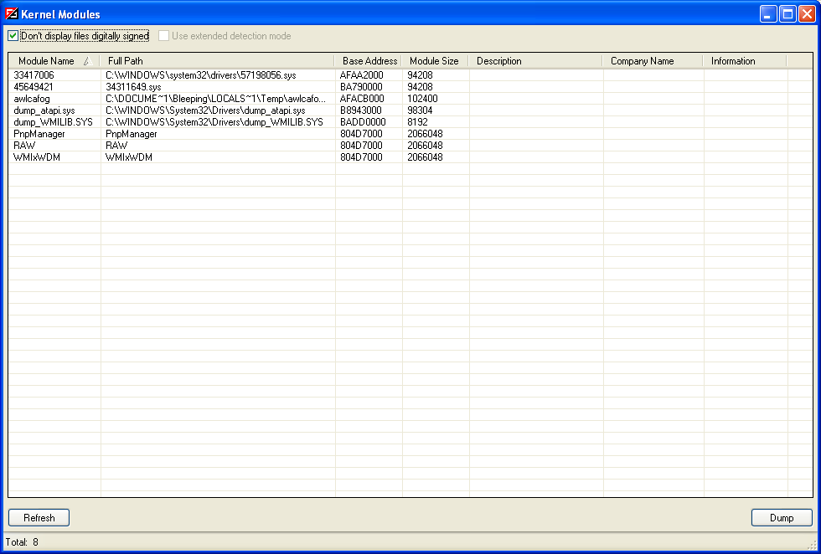This screenshot has height=554, width=821.
Task: Select module row 45649421
Action: tap(34, 87)
